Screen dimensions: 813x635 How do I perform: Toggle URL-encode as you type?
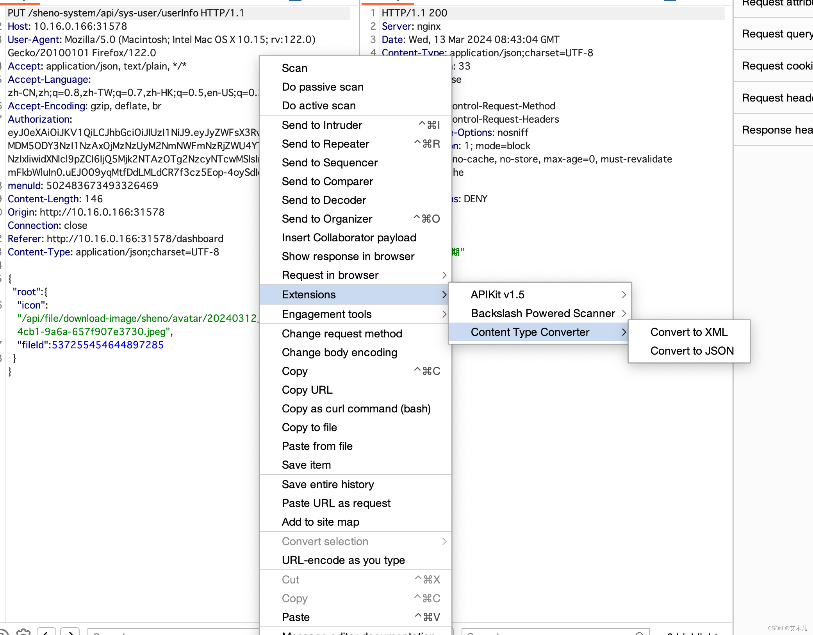343,560
